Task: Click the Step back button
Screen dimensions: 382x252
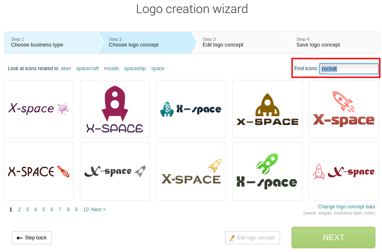Action: [x=32, y=238]
